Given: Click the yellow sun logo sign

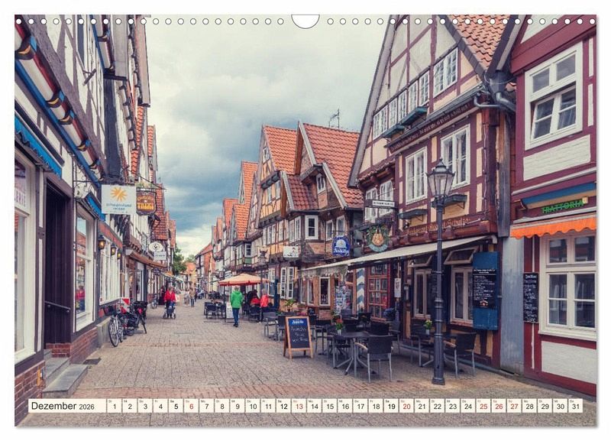Looking at the screenshot, I should (118, 198).
